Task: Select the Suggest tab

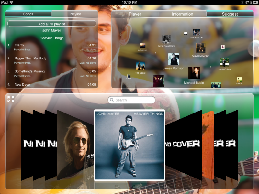Action: pos(230,14)
